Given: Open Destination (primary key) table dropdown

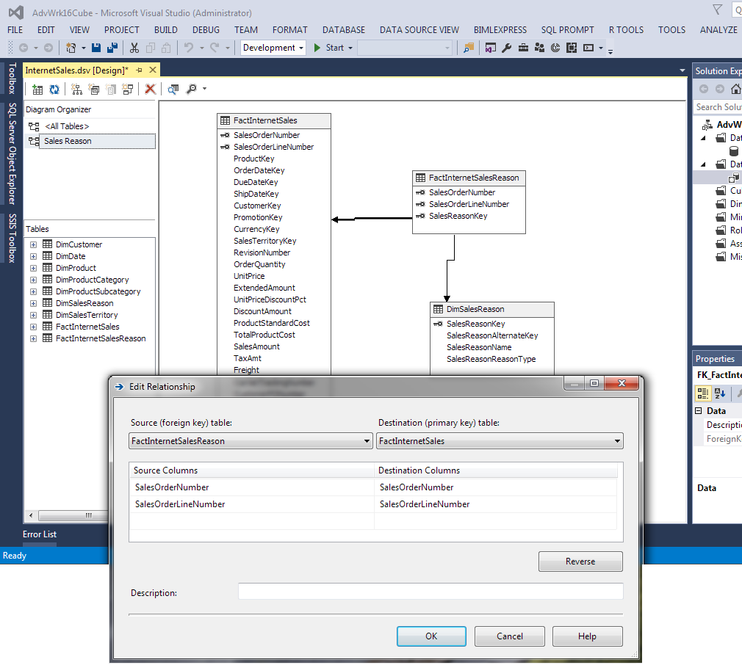Looking at the screenshot, I should click(617, 441).
